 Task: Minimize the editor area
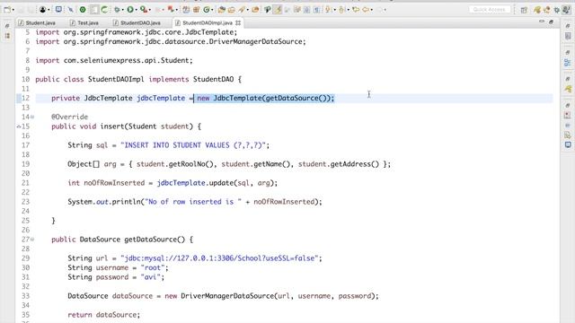tap(542, 22)
